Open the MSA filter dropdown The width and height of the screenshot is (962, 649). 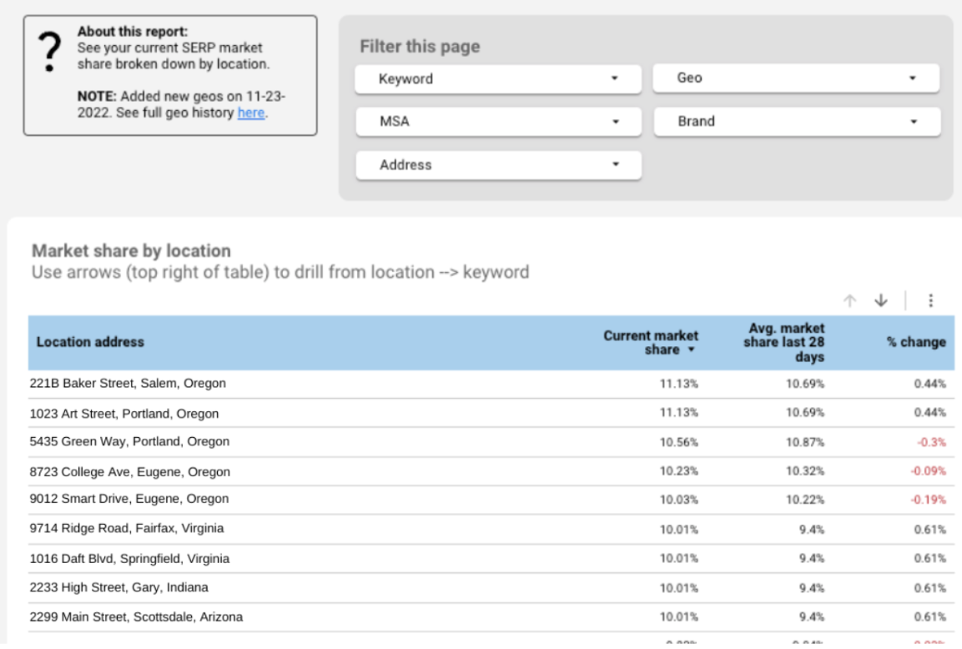pos(496,121)
